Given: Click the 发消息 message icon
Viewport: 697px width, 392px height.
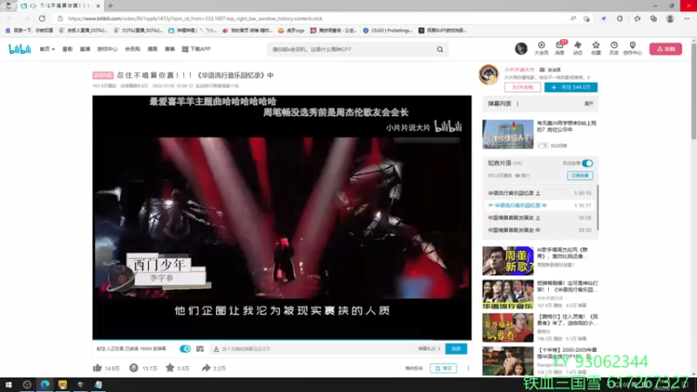Looking at the screenshot, I should pyautogui.click(x=551, y=70).
